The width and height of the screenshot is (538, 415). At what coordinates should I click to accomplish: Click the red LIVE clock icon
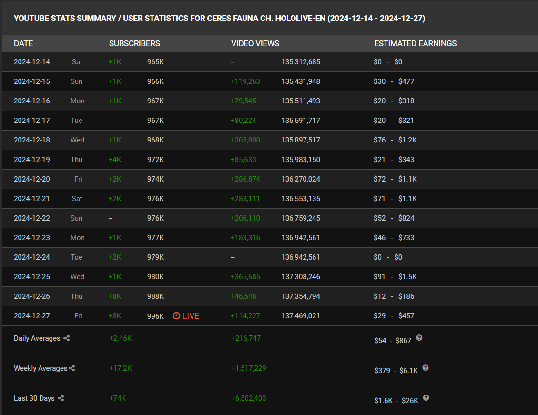pos(176,315)
